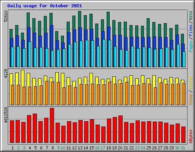
Task: Pick day label 6
Action: click(41, 148)
